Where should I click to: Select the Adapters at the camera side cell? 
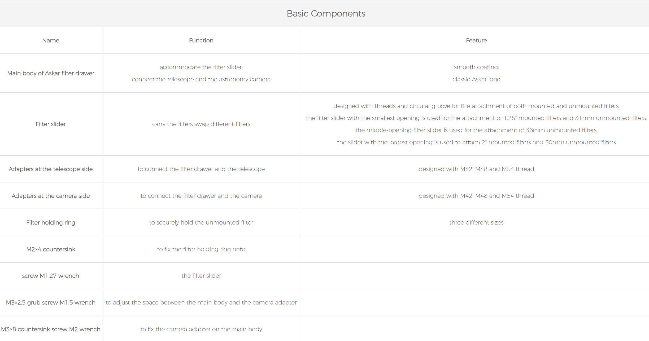coord(51,196)
